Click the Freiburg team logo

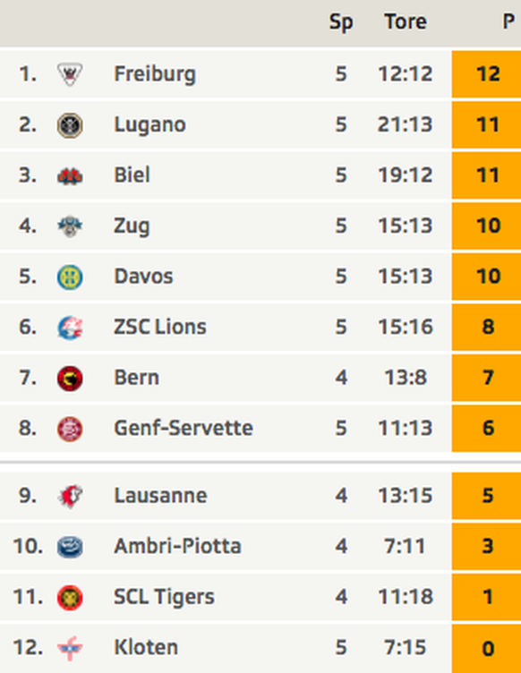coord(70,74)
